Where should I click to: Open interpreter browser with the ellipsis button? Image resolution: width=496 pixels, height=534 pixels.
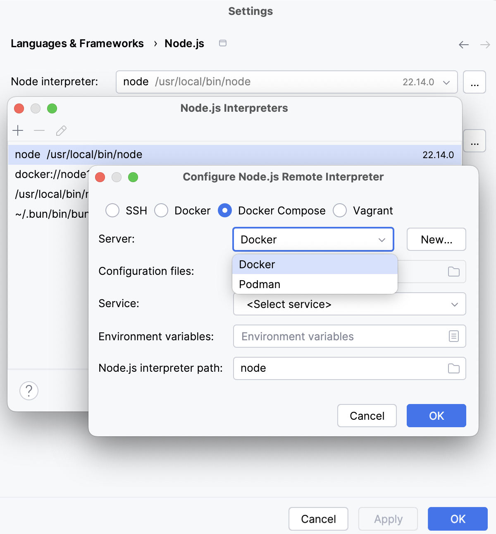pos(474,82)
